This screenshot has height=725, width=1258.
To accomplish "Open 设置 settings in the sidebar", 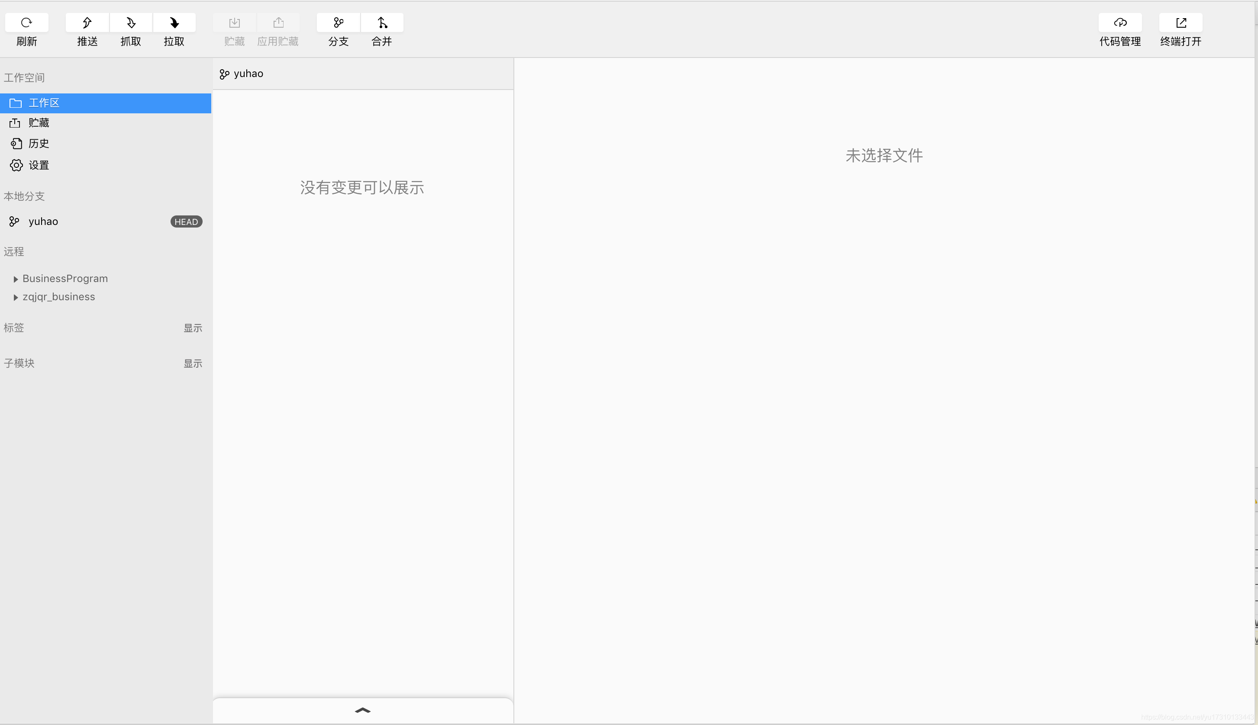I will [x=39, y=165].
